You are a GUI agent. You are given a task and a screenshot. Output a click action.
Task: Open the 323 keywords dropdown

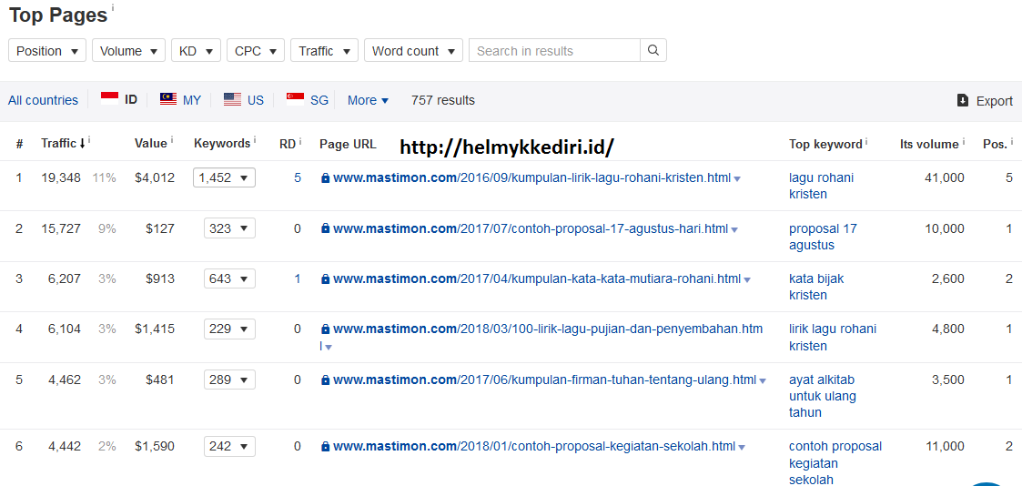coord(229,228)
